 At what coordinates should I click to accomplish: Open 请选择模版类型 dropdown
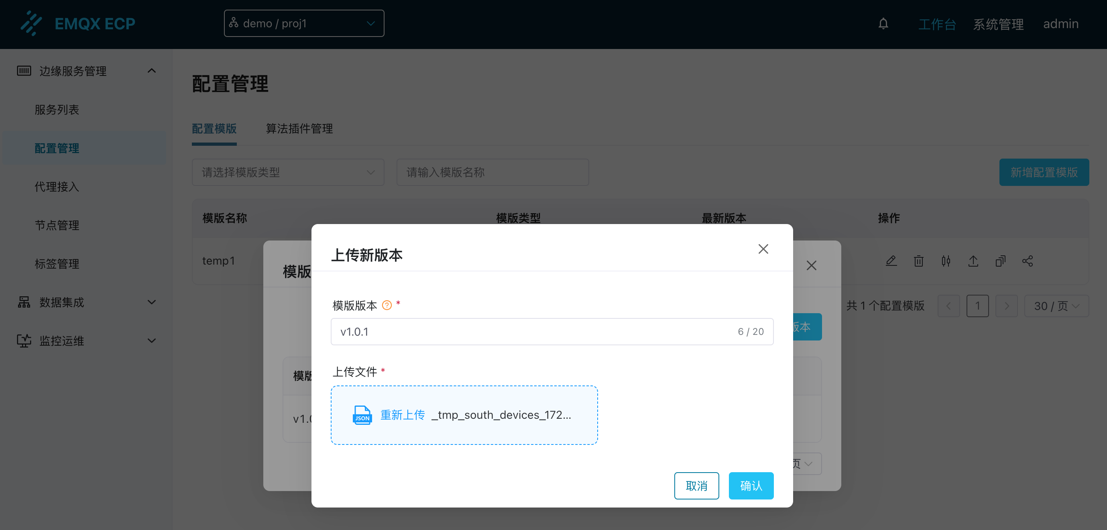point(286,172)
